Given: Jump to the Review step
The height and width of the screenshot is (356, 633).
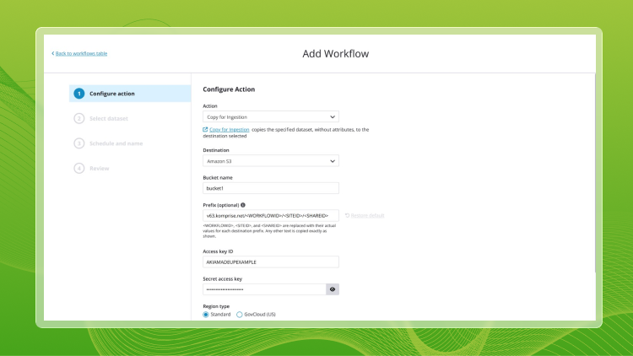Looking at the screenshot, I should (x=100, y=168).
